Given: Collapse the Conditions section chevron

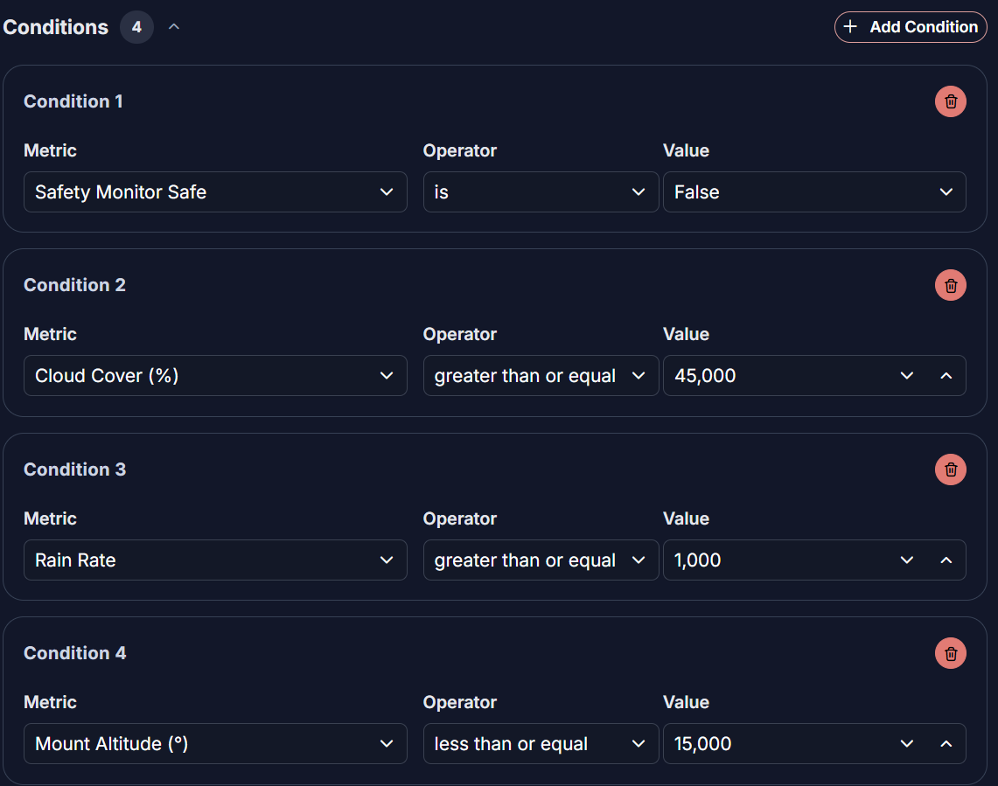Looking at the screenshot, I should [174, 27].
